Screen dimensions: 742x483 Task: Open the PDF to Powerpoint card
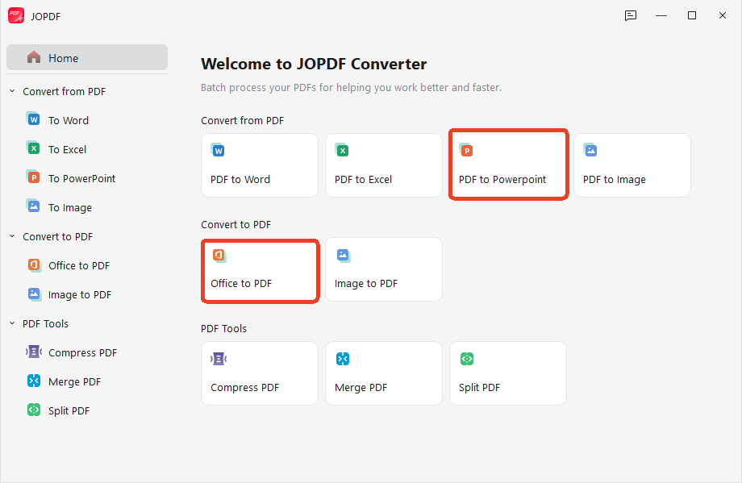(x=508, y=165)
